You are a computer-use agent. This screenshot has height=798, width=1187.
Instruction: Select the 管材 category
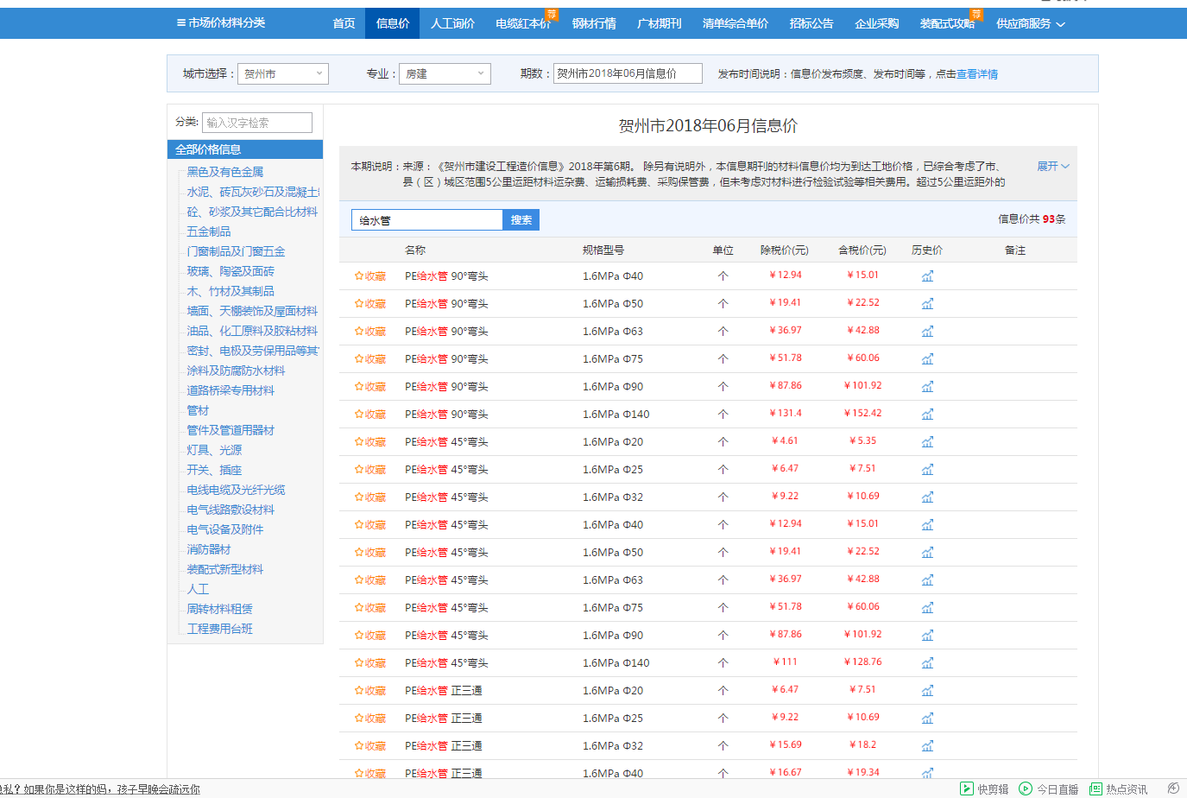198,410
